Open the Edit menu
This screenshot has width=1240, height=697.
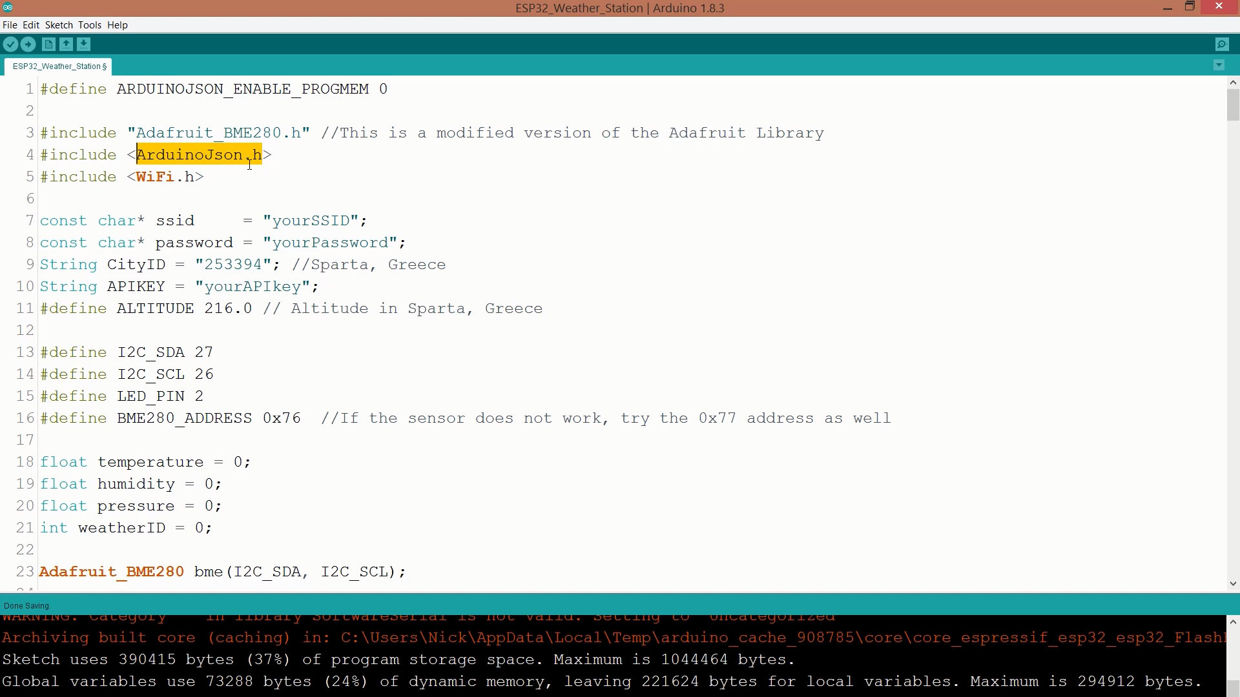coord(31,25)
